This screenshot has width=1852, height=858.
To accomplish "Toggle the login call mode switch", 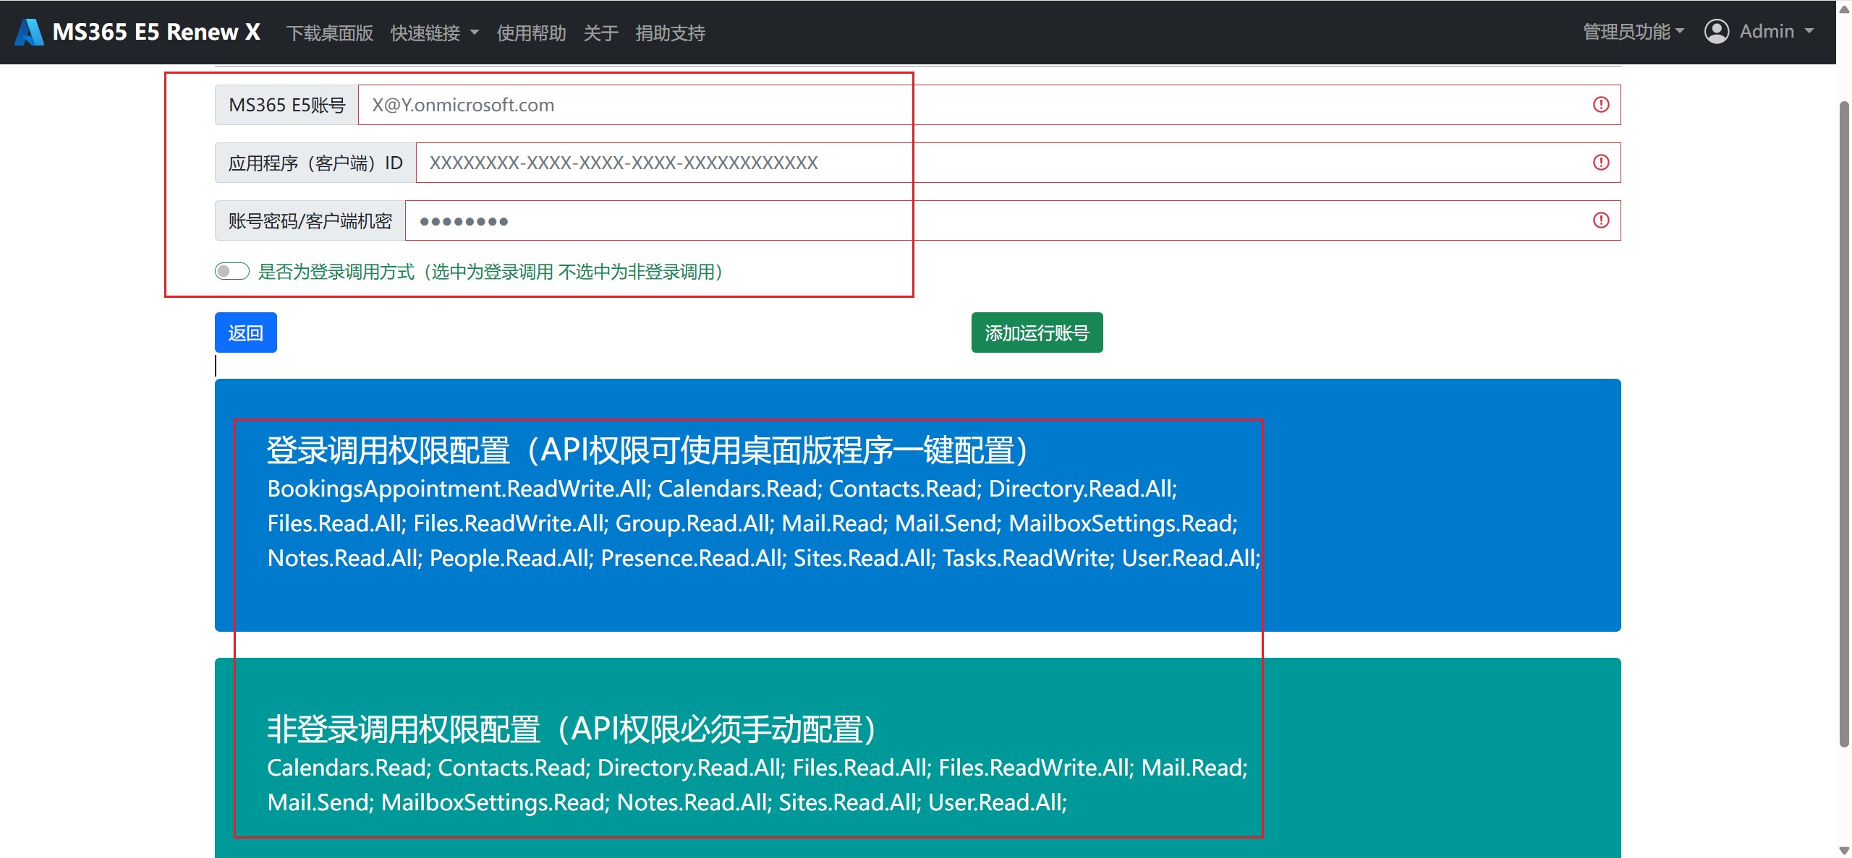I will point(232,271).
